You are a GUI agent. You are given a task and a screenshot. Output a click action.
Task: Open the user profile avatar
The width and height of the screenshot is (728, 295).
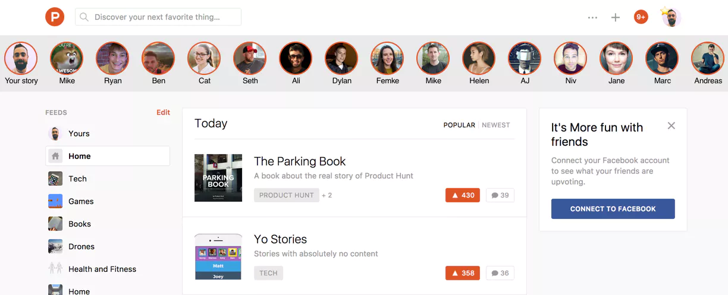(x=671, y=17)
